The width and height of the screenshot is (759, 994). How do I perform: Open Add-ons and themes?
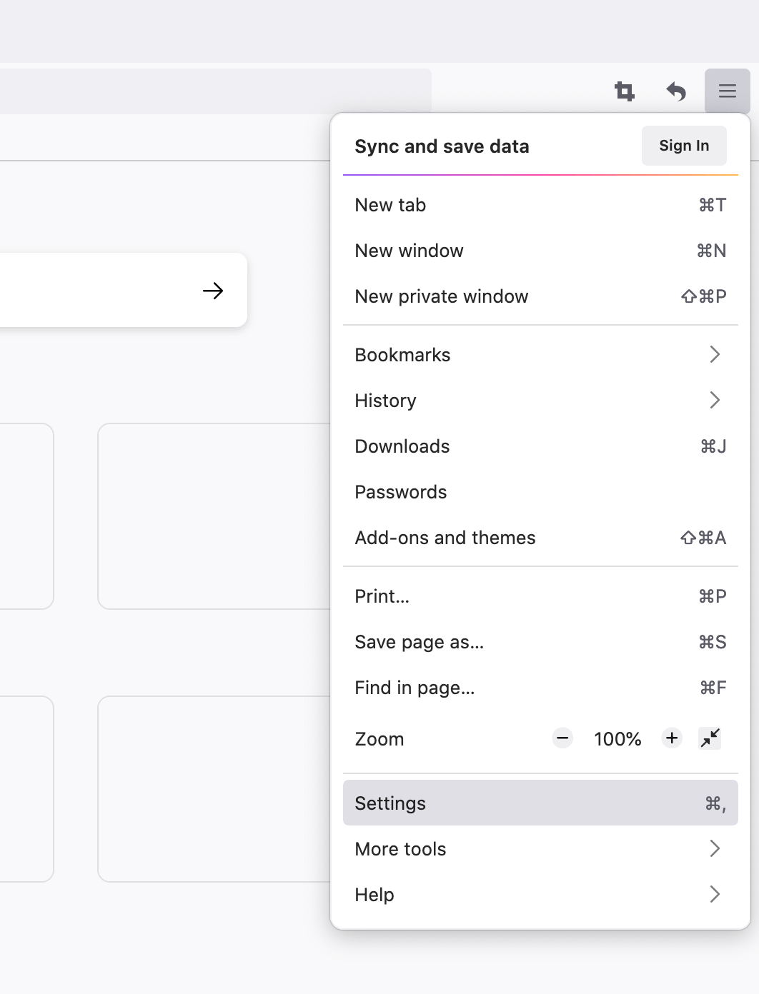pyautogui.click(x=540, y=538)
